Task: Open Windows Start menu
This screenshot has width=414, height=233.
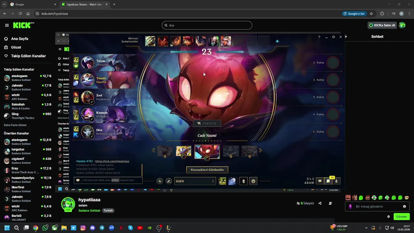Action: click(x=7, y=228)
